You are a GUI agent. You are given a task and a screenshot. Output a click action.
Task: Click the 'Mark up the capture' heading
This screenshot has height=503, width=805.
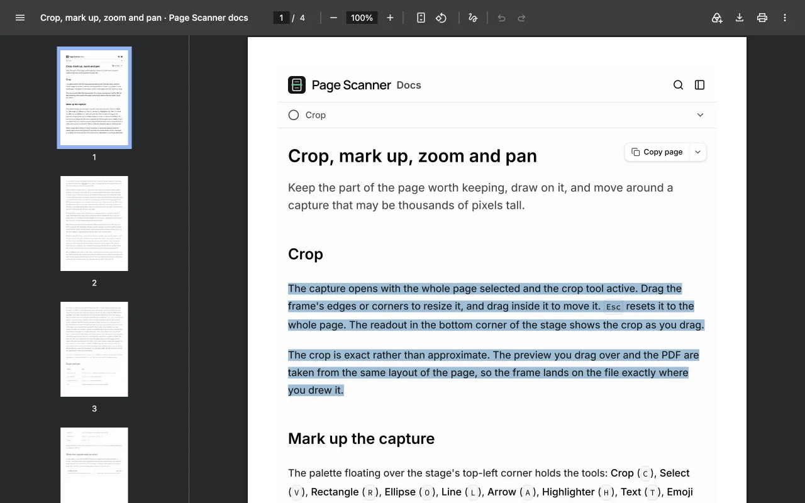pos(361,438)
